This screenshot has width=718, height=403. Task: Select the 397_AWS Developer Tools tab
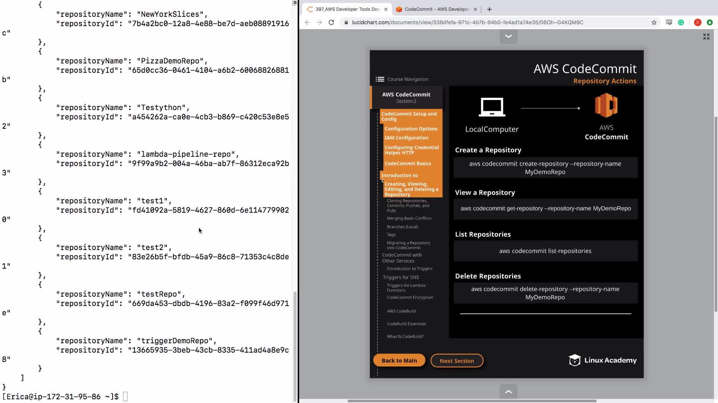[x=347, y=9]
